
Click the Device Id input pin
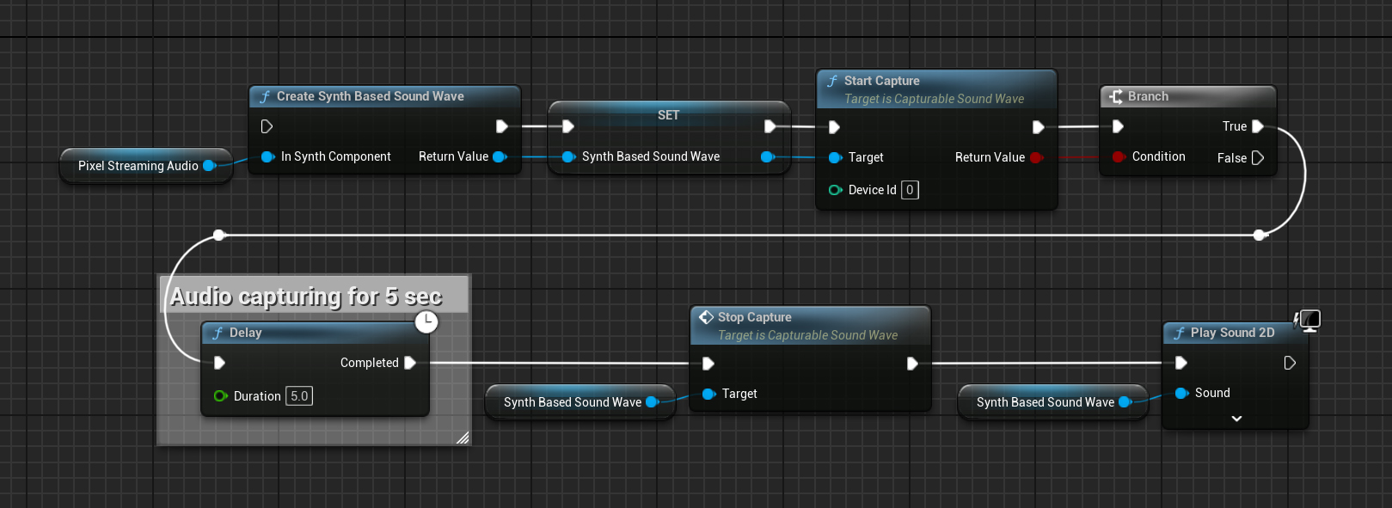835,190
